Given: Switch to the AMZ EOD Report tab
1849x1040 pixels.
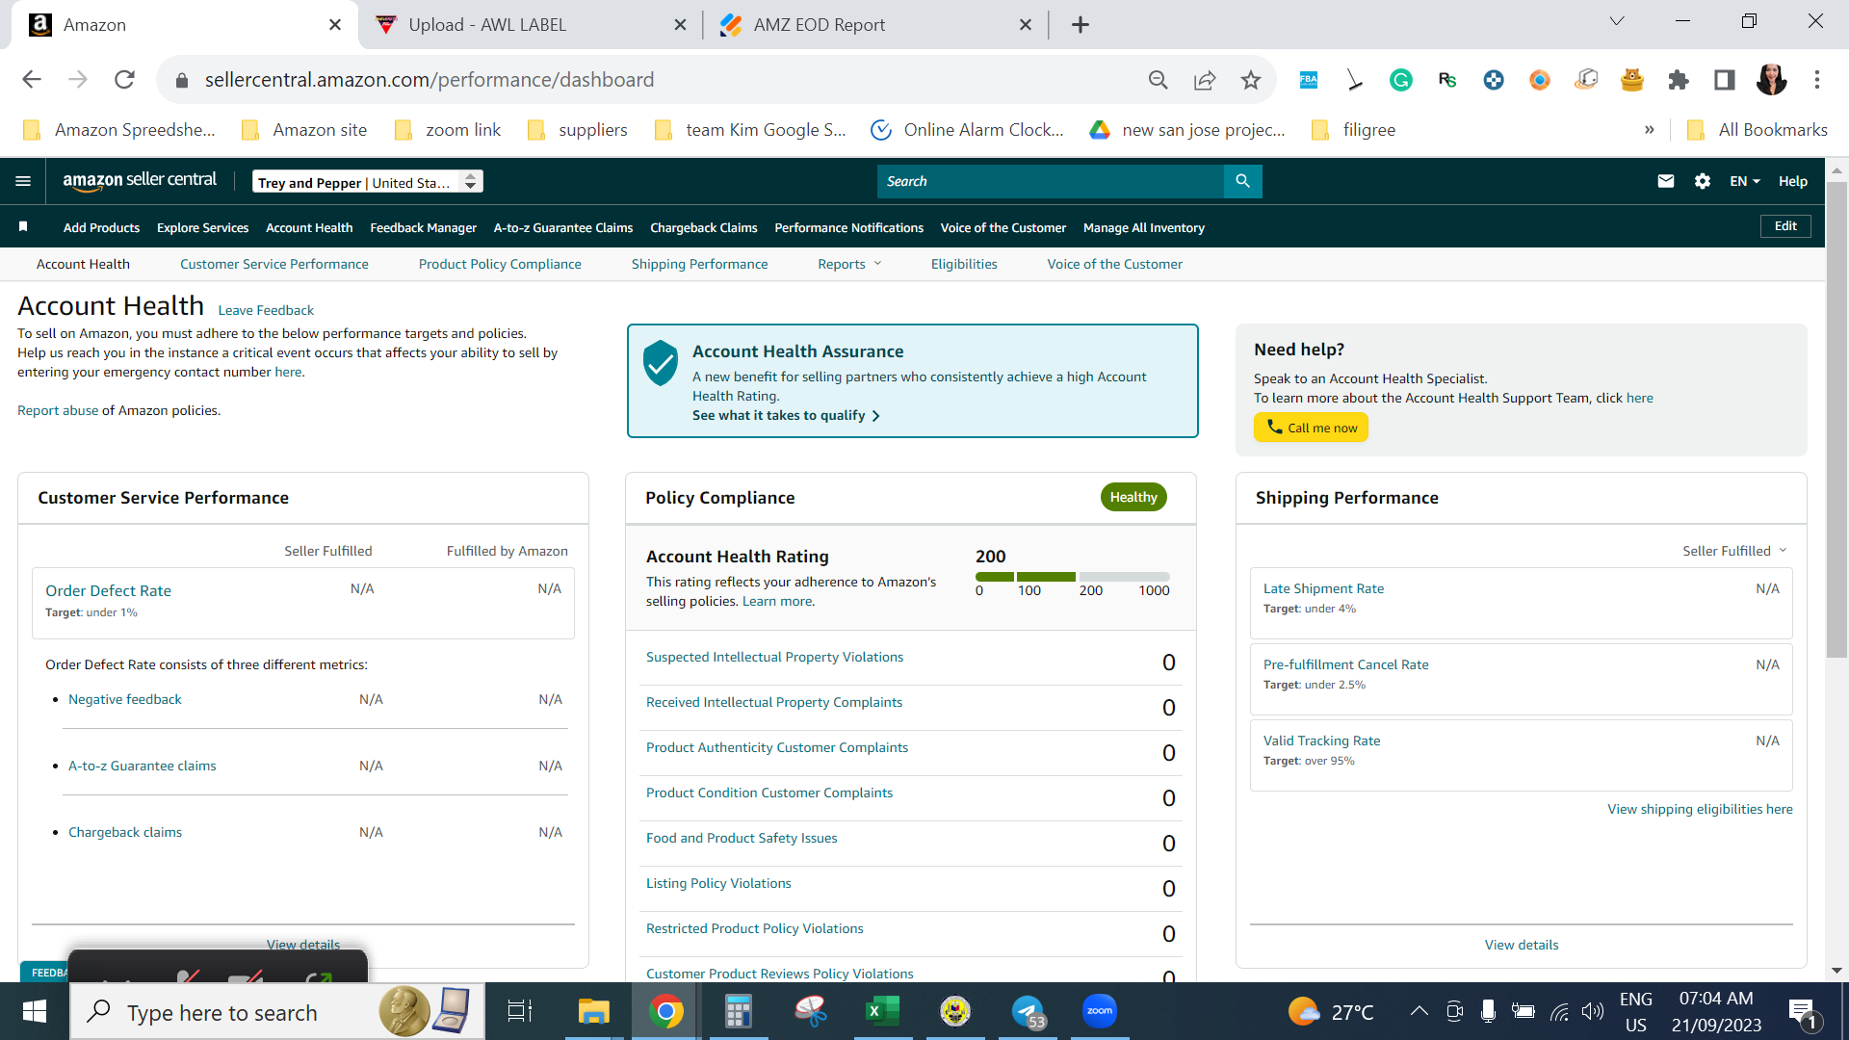Looking at the screenshot, I should (875, 25).
